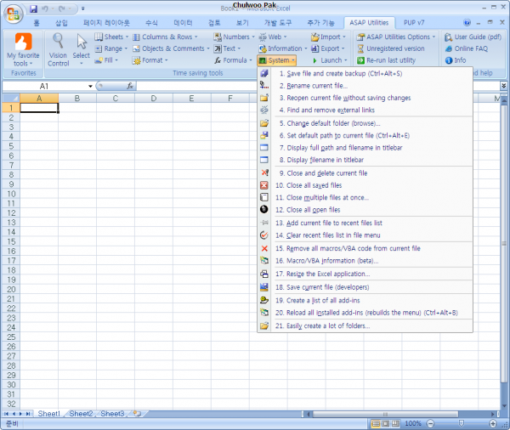Click the insert function fx icon
Screen dimensions: 510x430
(130, 86)
